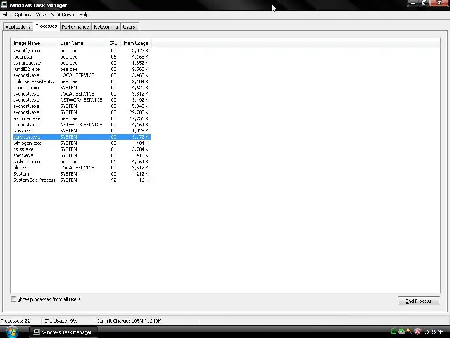Select the ssmarque.scr process
This screenshot has width=450, height=338.
click(x=82, y=63)
